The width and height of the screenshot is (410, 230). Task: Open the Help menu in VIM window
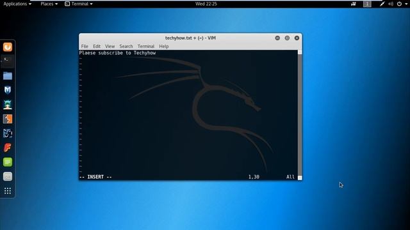tap(164, 47)
